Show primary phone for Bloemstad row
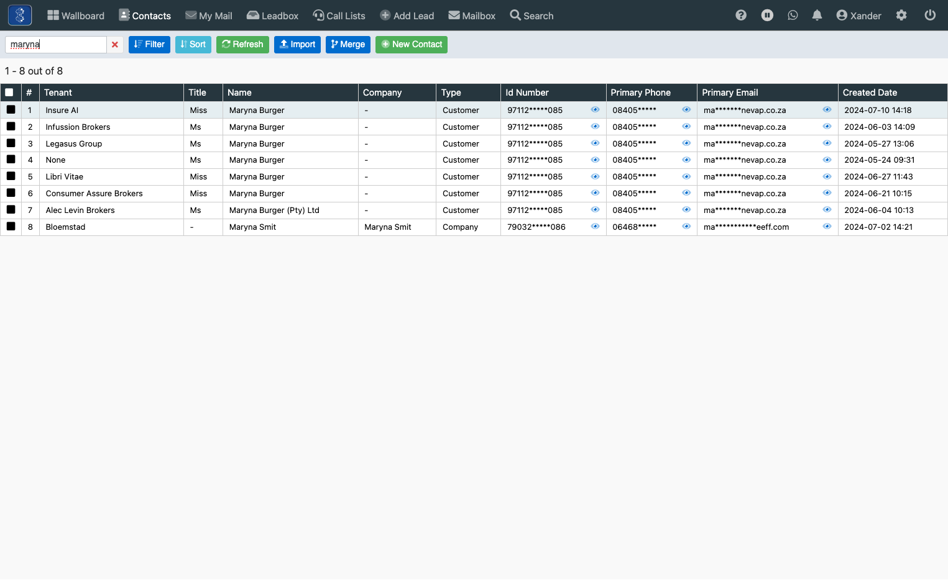The image size is (948, 580). pos(686,227)
